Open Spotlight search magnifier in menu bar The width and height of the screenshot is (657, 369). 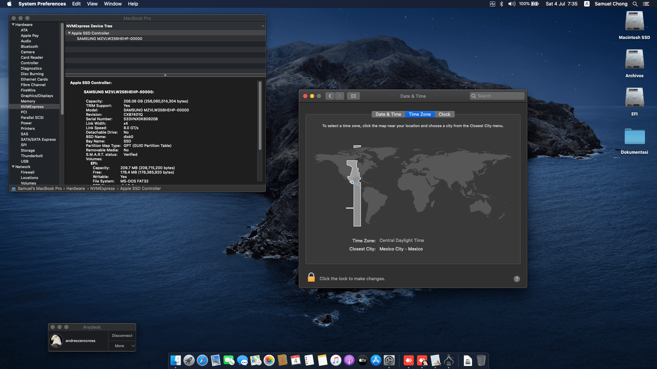click(635, 4)
